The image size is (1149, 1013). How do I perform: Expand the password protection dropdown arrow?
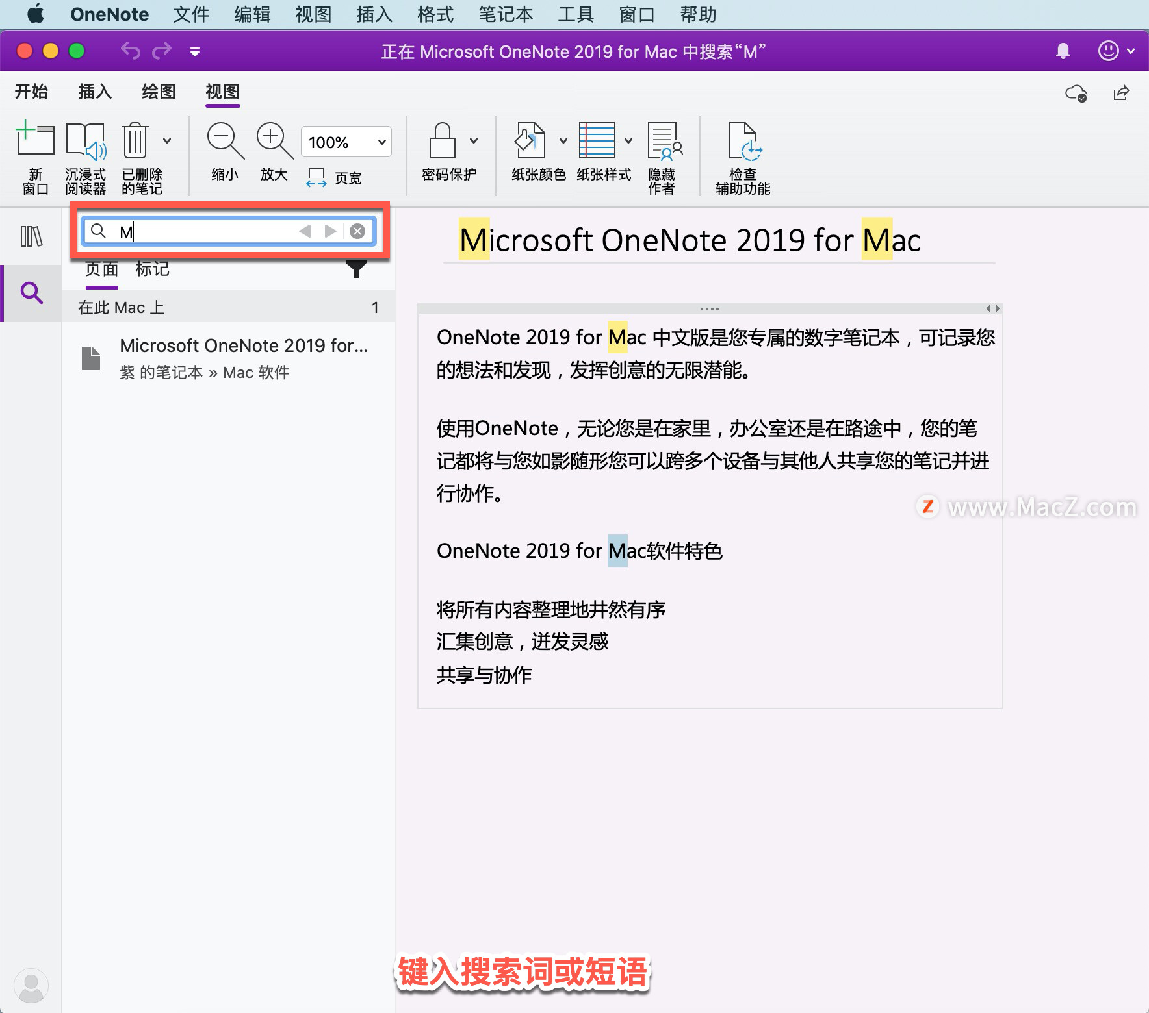474,141
